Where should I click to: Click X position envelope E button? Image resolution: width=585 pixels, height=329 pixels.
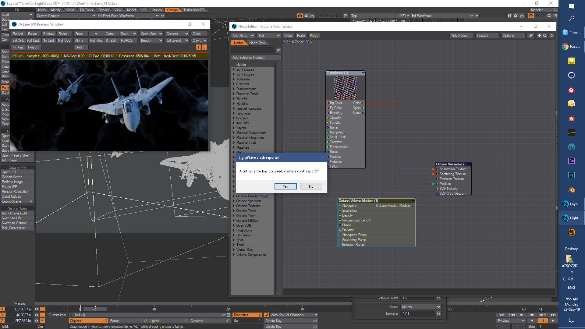coord(43,309)
